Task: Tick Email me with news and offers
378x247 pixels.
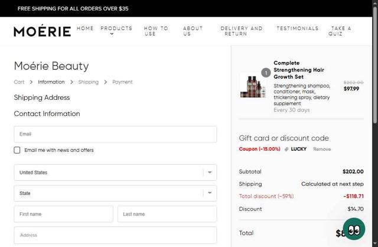Action: 17,150
